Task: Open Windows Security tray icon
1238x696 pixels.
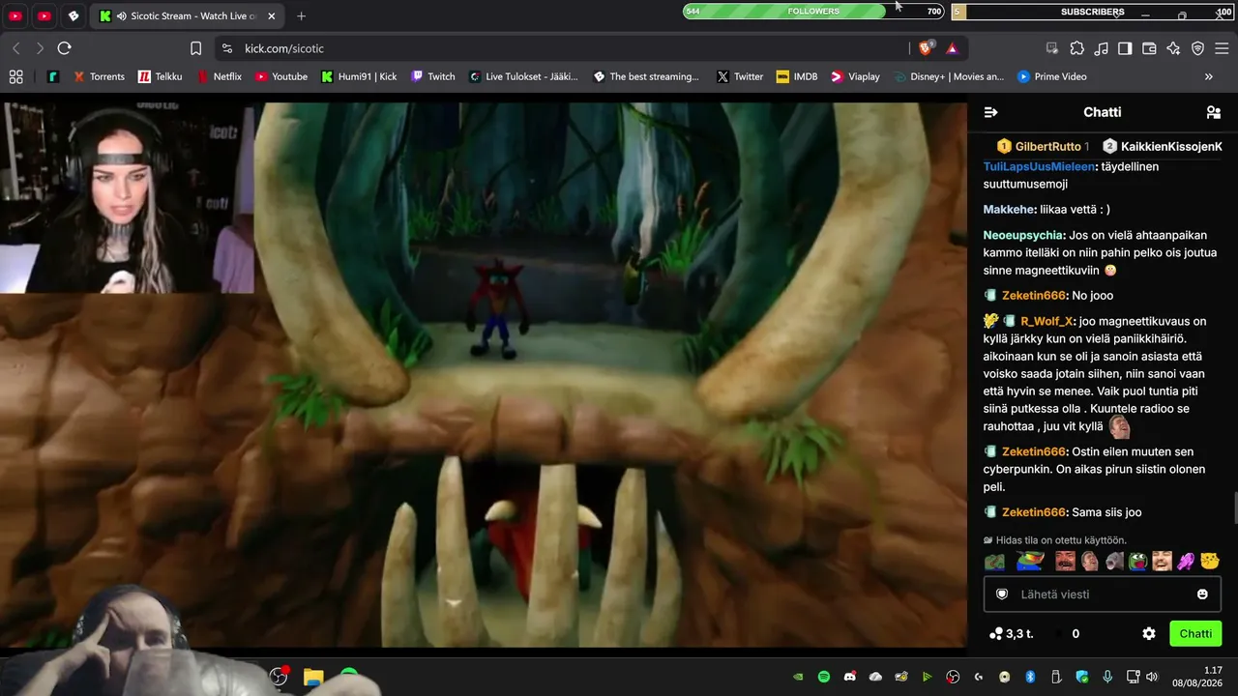Action: pos(1082,677)
